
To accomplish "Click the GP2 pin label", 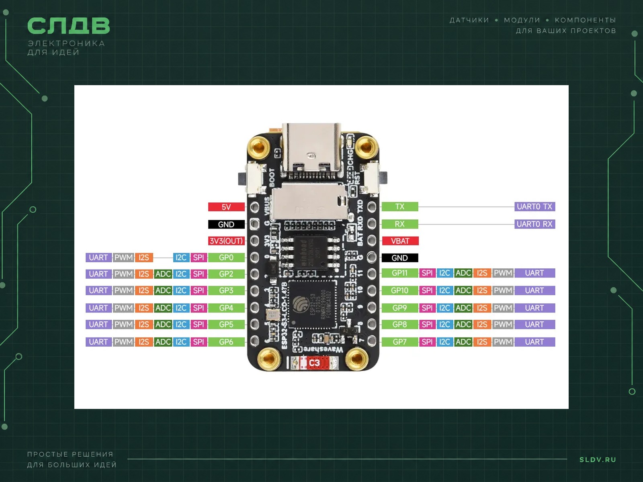I will 226,274.
